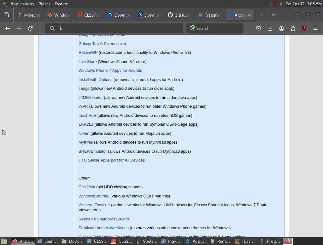The height and width of the screenshot is (245, 323).
Task: Open the Extensions puzzle icon
Action: point(293,28)
